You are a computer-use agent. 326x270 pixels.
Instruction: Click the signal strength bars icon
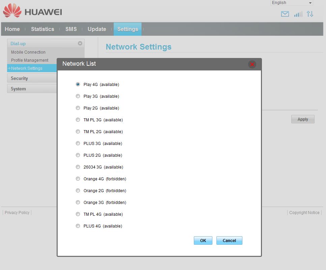click(298, 14)
